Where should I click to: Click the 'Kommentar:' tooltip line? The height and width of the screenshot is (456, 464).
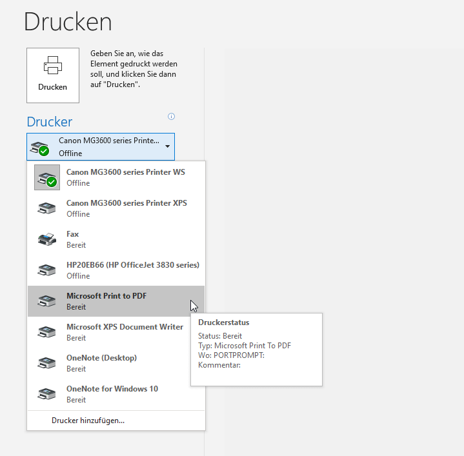[x=219, y=365]
